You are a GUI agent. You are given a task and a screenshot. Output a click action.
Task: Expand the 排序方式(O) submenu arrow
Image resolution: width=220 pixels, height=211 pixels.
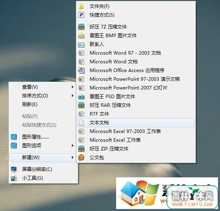point(72,96)
